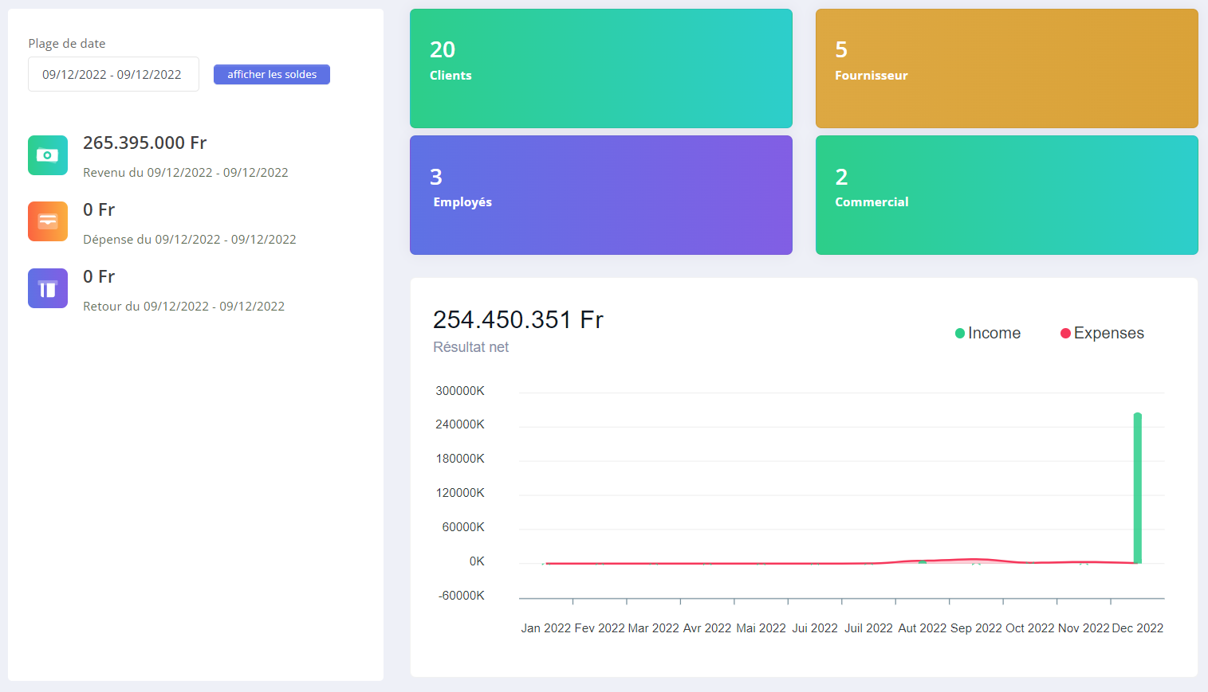
Task: Click the green Income legend dot
Action: click(x=960, y=334)
